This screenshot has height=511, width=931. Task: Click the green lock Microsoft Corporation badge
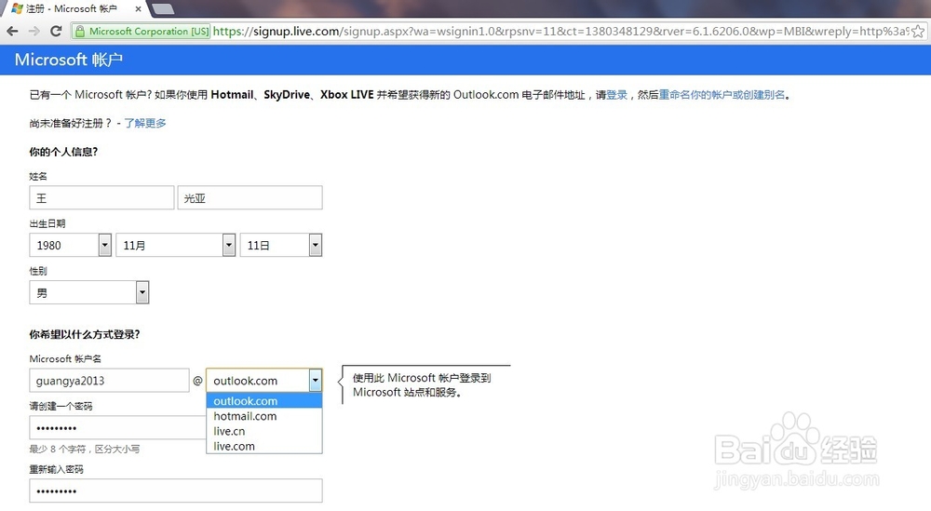coord(142,32)
